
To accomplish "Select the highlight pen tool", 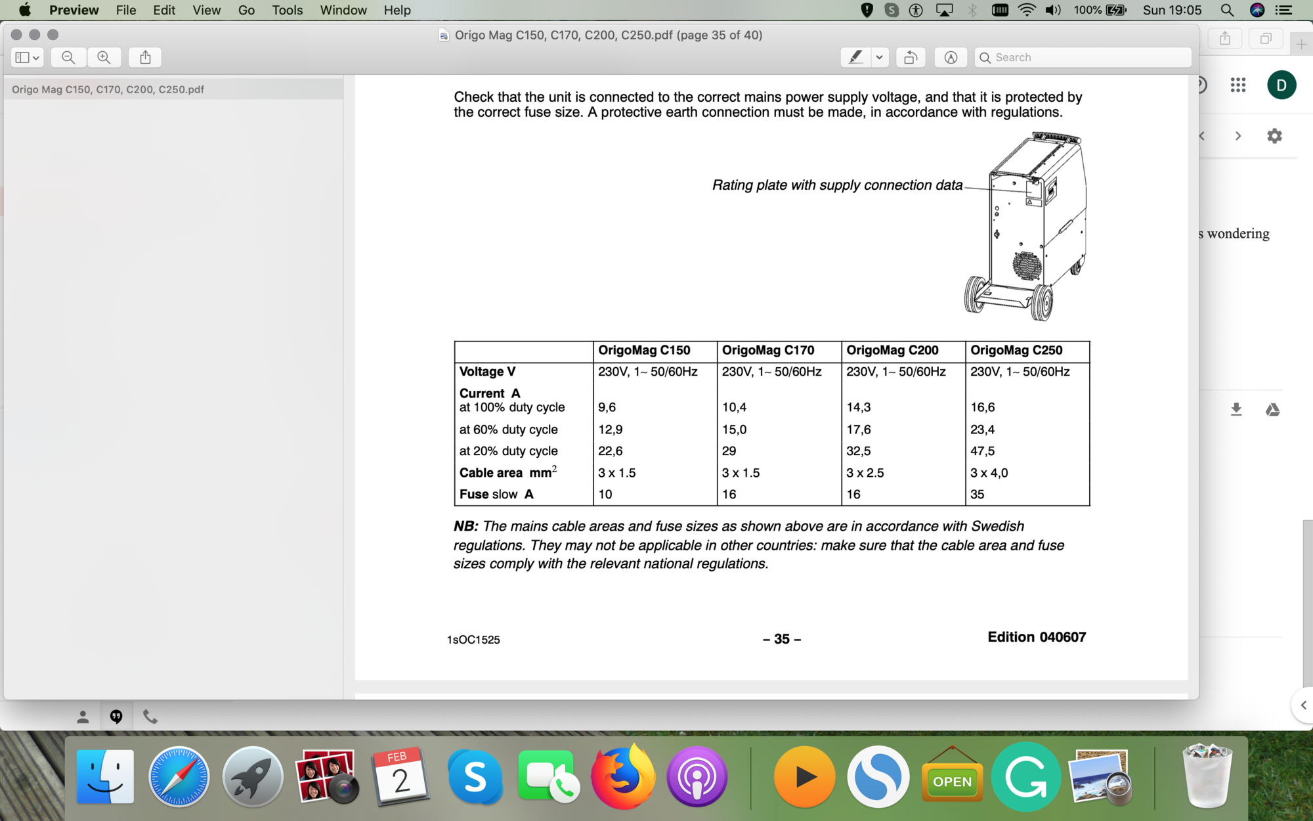I will (855, 57).
